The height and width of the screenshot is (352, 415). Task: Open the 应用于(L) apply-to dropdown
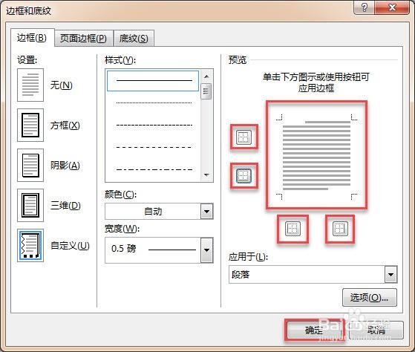tap(391, 275)
